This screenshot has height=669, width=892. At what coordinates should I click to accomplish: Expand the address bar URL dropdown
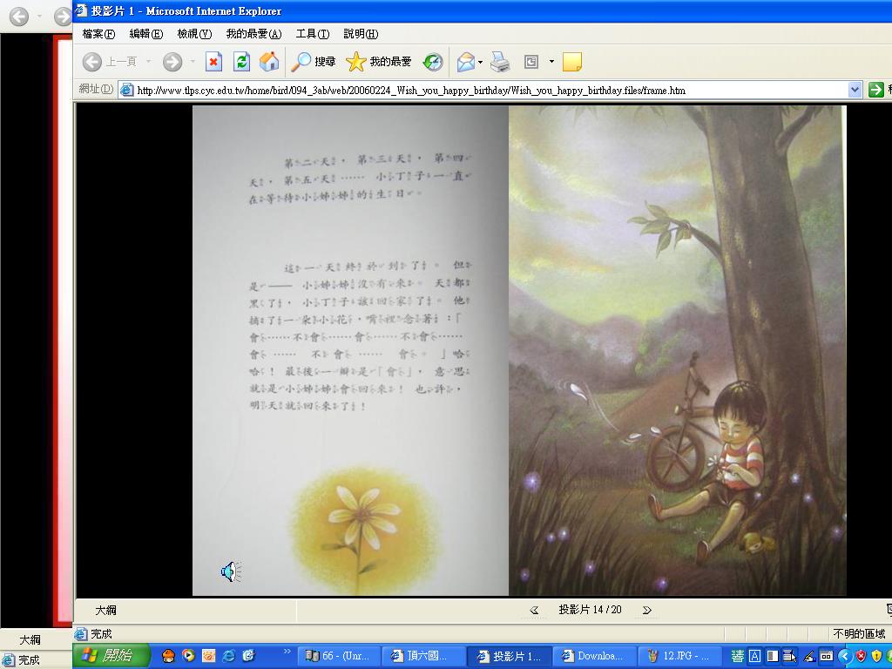pos(855,90)
